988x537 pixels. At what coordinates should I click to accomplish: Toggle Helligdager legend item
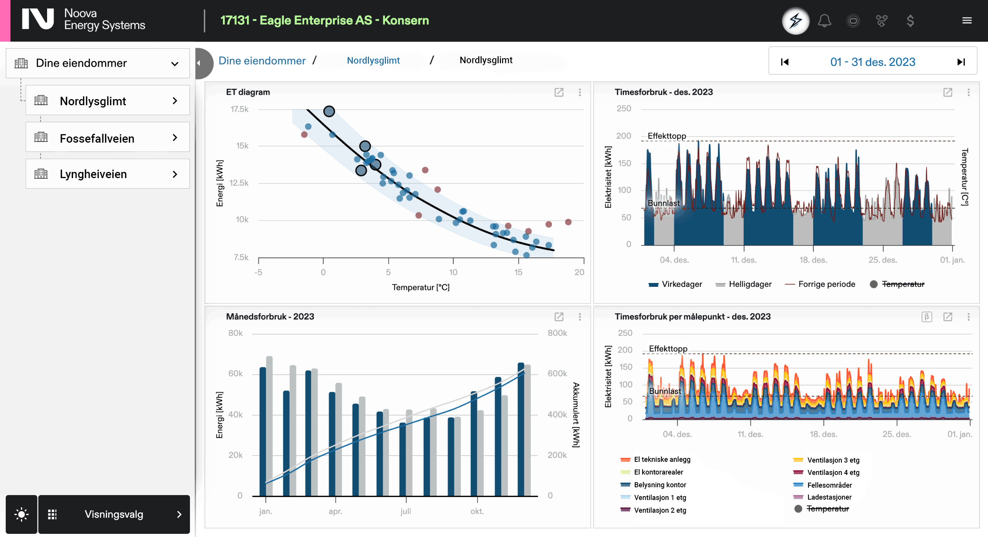750,284
